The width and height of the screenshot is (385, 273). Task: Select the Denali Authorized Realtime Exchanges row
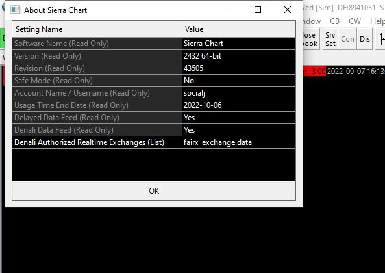(154, 142)
